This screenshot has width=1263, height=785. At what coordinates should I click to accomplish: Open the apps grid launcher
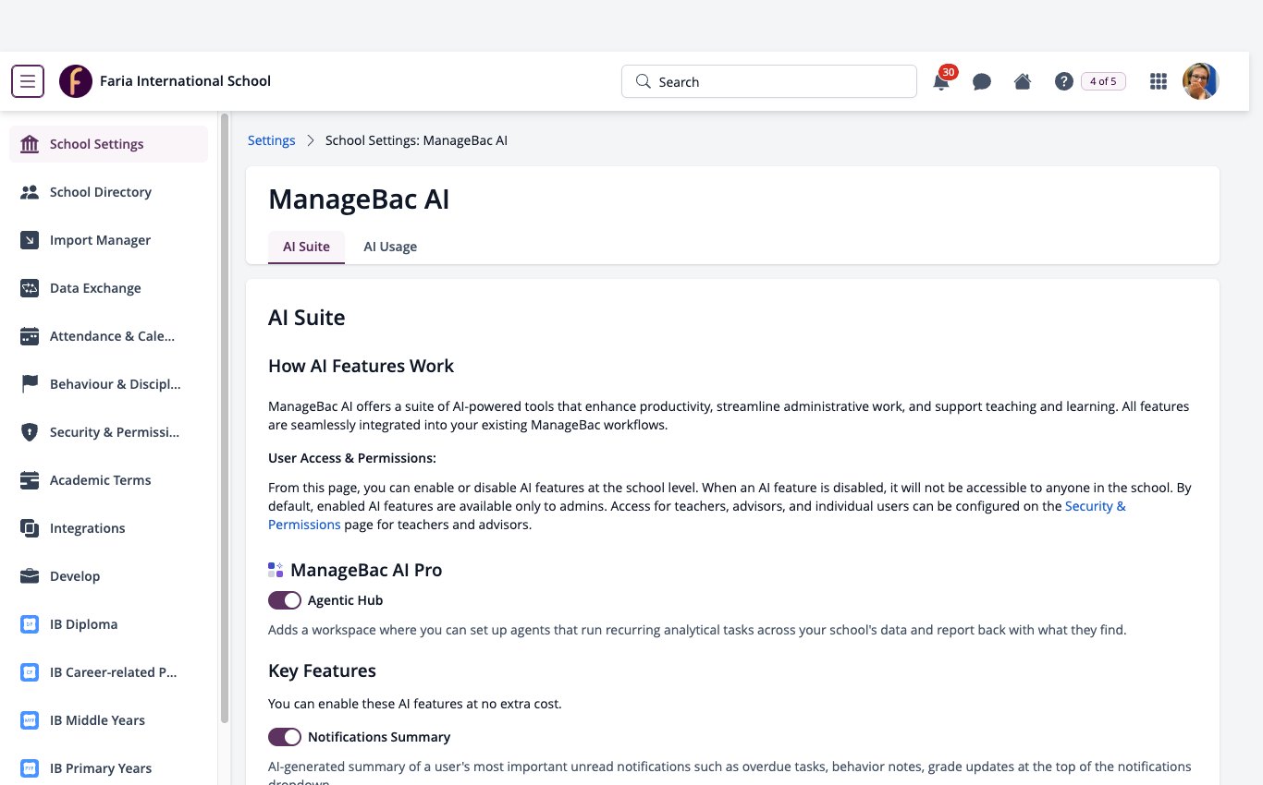click(x=1158, y=81)
